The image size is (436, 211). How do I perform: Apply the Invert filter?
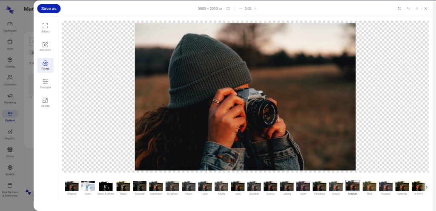click(88, 186)
